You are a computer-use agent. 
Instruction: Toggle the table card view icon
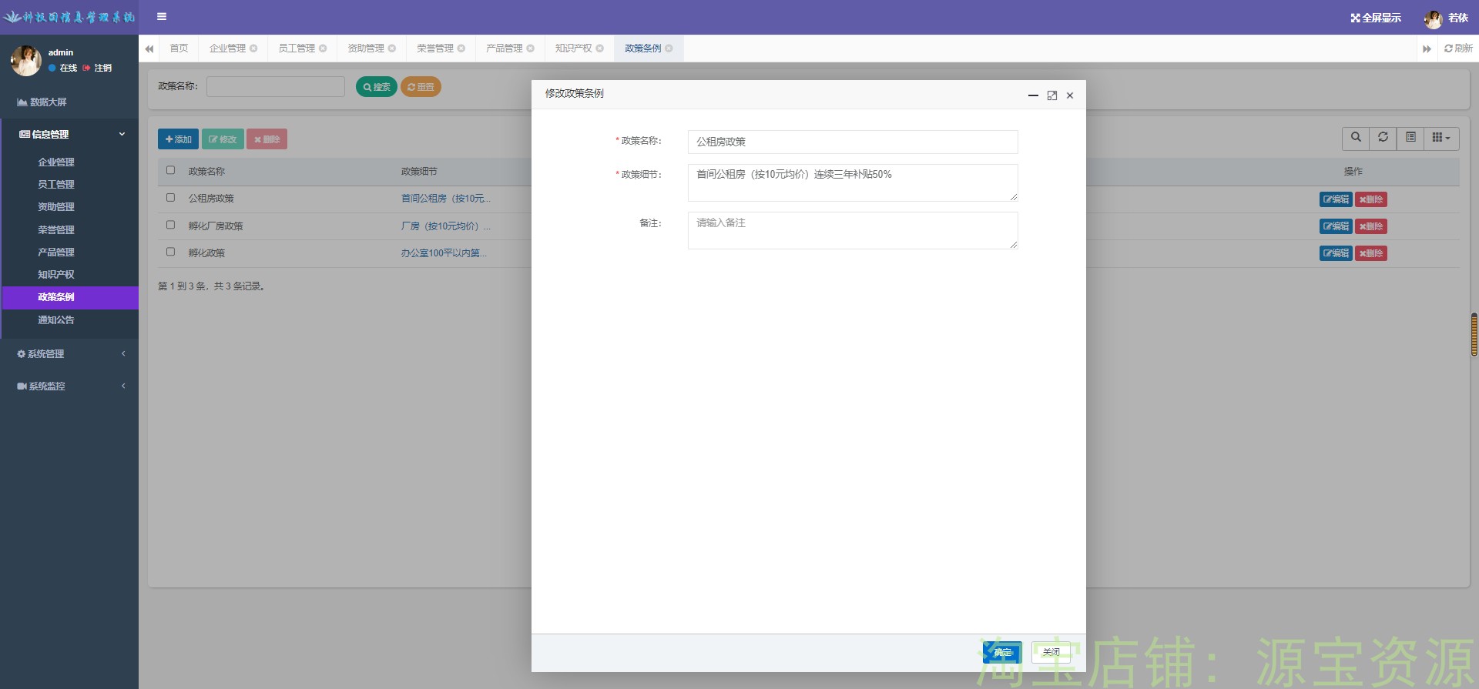(1410, 138)
